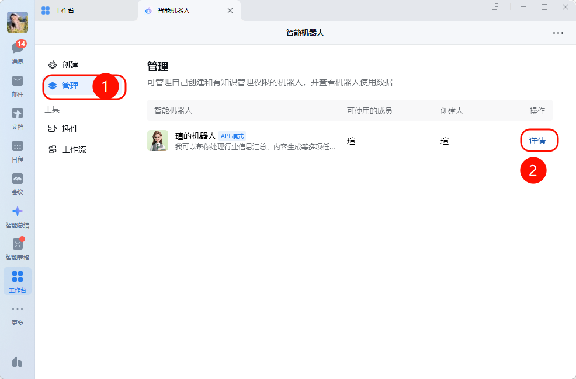
Task: Click the robot avatar of 瑄的机器人
Action: pos(158,141)
